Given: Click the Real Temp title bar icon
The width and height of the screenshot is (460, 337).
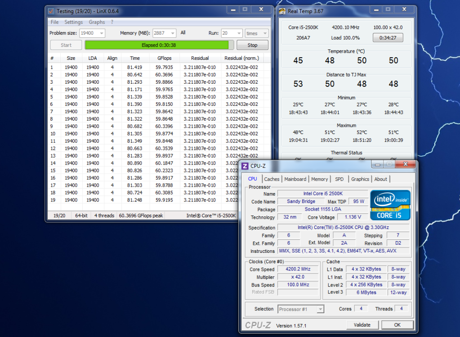Looking at the screenshot, I should point(282,11).
